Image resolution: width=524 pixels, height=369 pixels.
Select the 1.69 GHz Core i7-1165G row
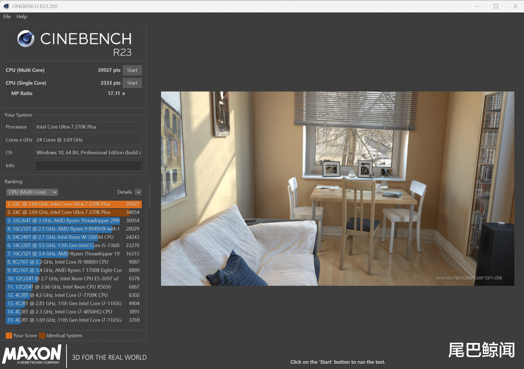point(74,320)
